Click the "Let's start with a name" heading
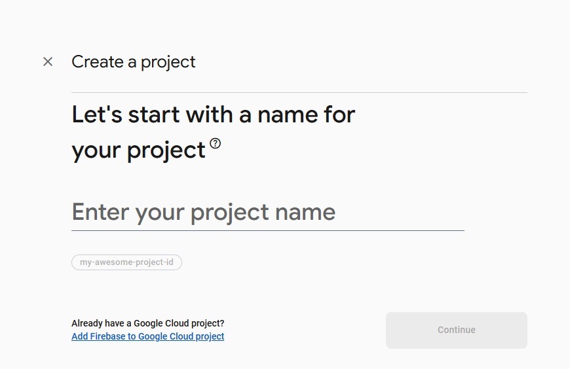570x369 pixels. point(214,114)
